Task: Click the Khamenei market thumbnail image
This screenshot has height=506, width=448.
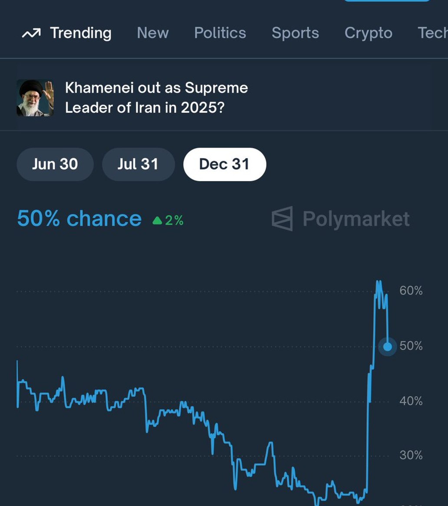Action: (x=35, y=98)
